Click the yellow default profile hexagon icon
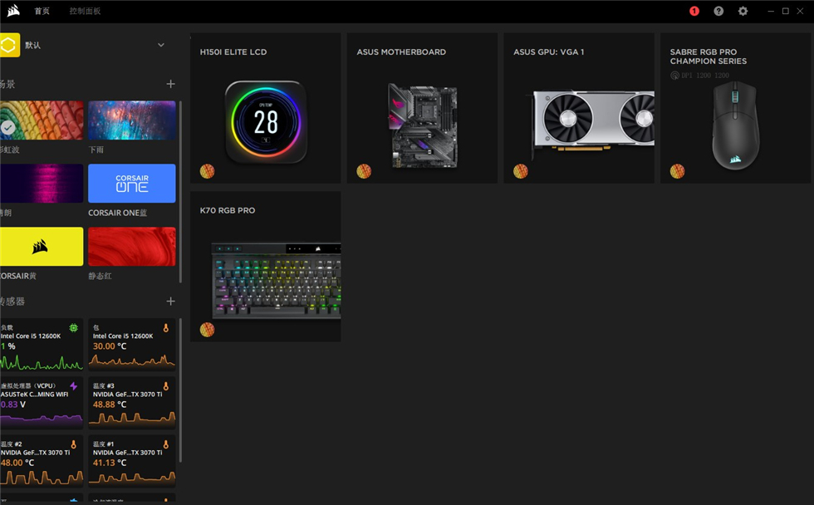 [9, 45]
